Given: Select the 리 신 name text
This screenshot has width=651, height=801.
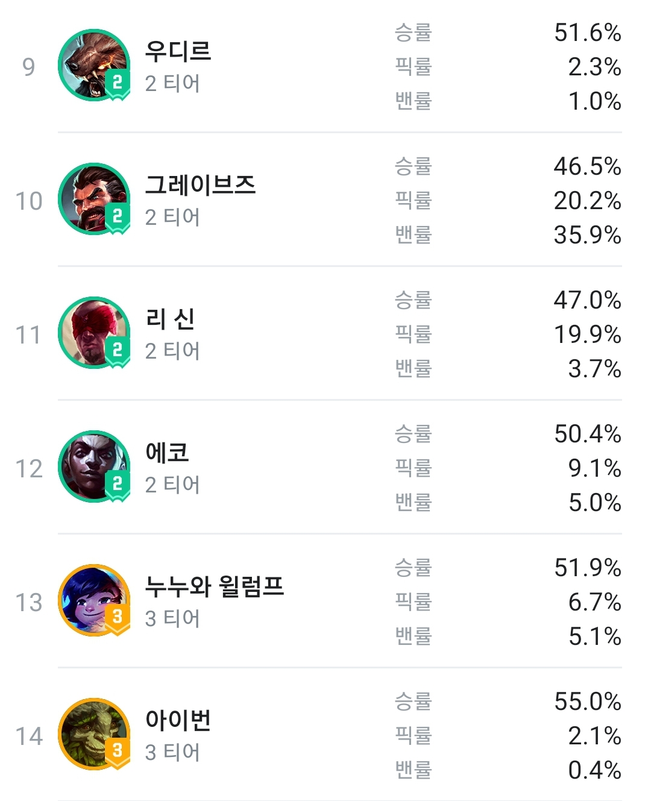Looking at the screenshot, I should click(x=170, y=319).
